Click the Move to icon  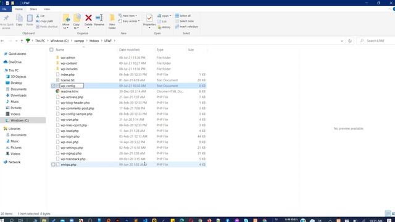click(x=66, y=18)
